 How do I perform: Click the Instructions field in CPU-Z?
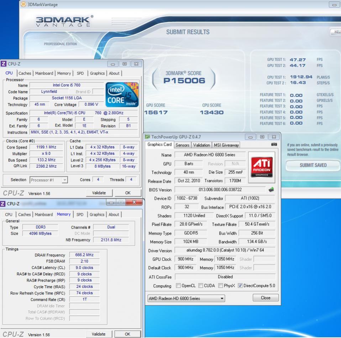[x=84, y=132]
